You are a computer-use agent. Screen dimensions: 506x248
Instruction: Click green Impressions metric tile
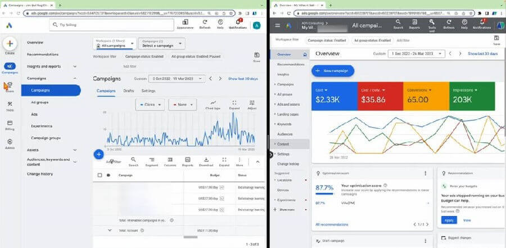click(x=472, y=96)
